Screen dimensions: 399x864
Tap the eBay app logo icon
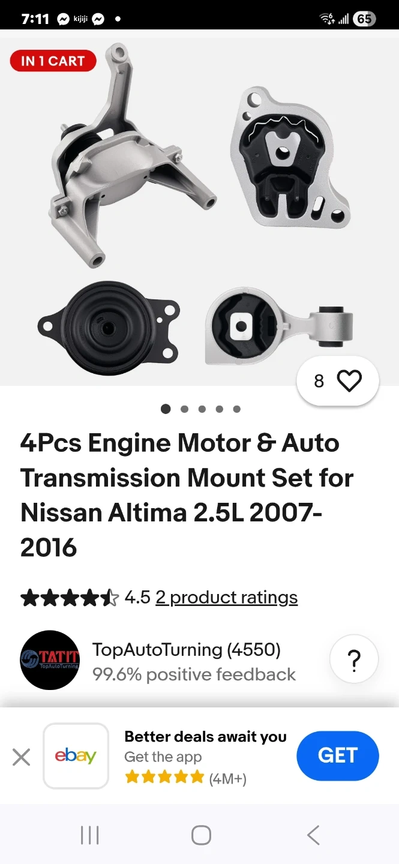click(x=76, y=756)
